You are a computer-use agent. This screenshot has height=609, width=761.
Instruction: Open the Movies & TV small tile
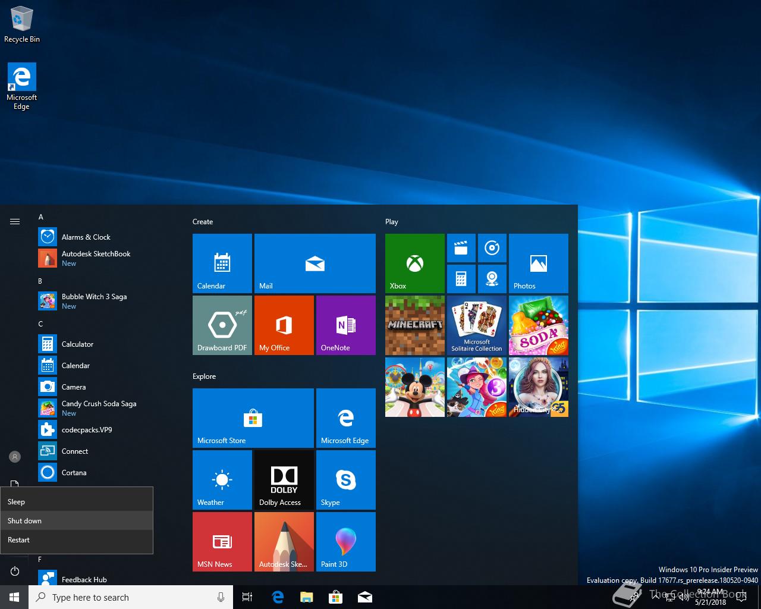point(461,248)
